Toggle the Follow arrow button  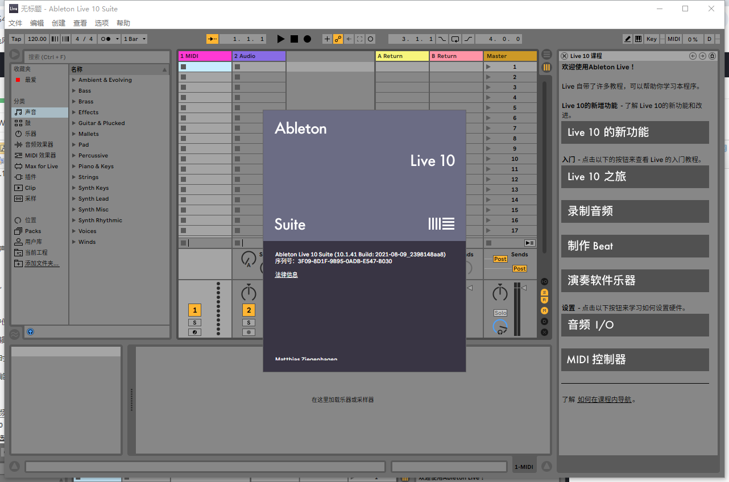tap(213, 39)
